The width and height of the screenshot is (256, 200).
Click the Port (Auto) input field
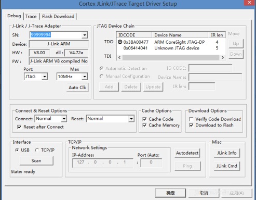(151, 162)
